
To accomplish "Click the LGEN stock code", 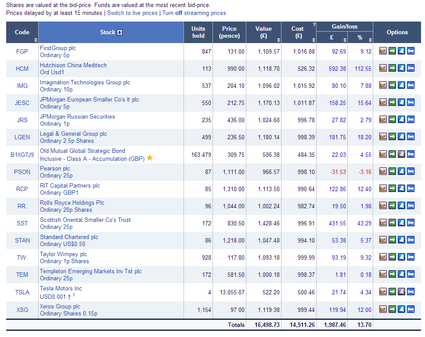I will [x=22, y=137].
